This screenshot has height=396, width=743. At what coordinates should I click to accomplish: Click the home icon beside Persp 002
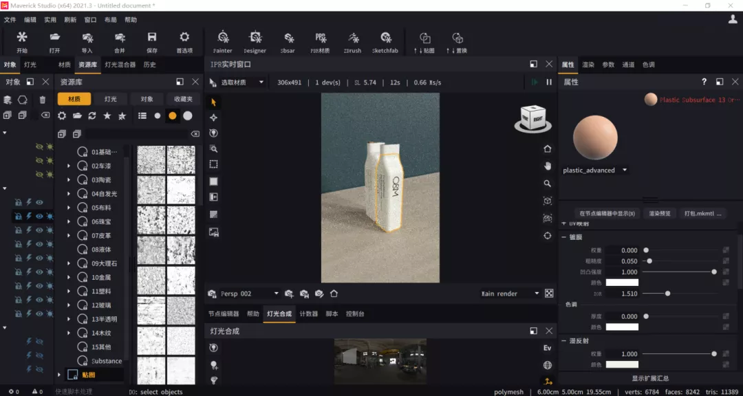(x=334, y=294)
